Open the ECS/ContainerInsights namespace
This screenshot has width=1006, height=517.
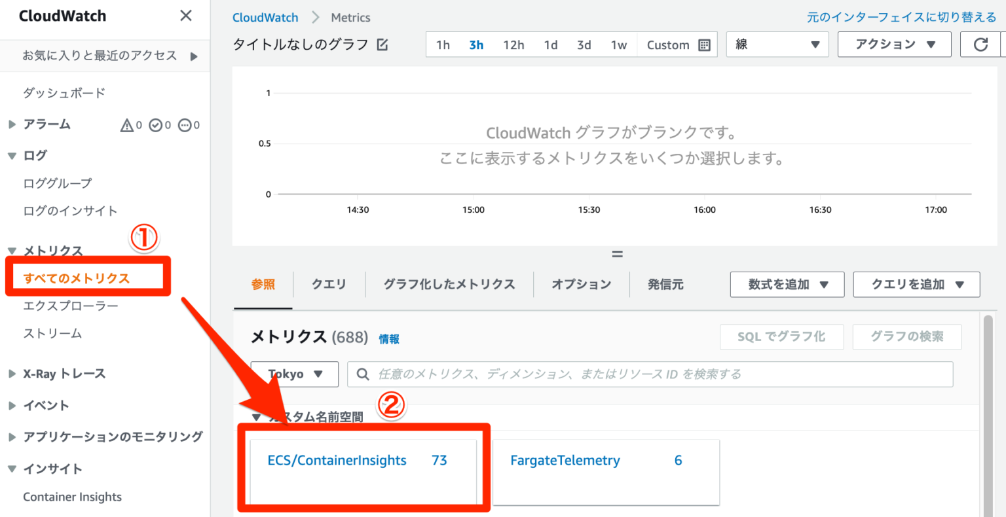pyautogui.click(x=337, y=460)
